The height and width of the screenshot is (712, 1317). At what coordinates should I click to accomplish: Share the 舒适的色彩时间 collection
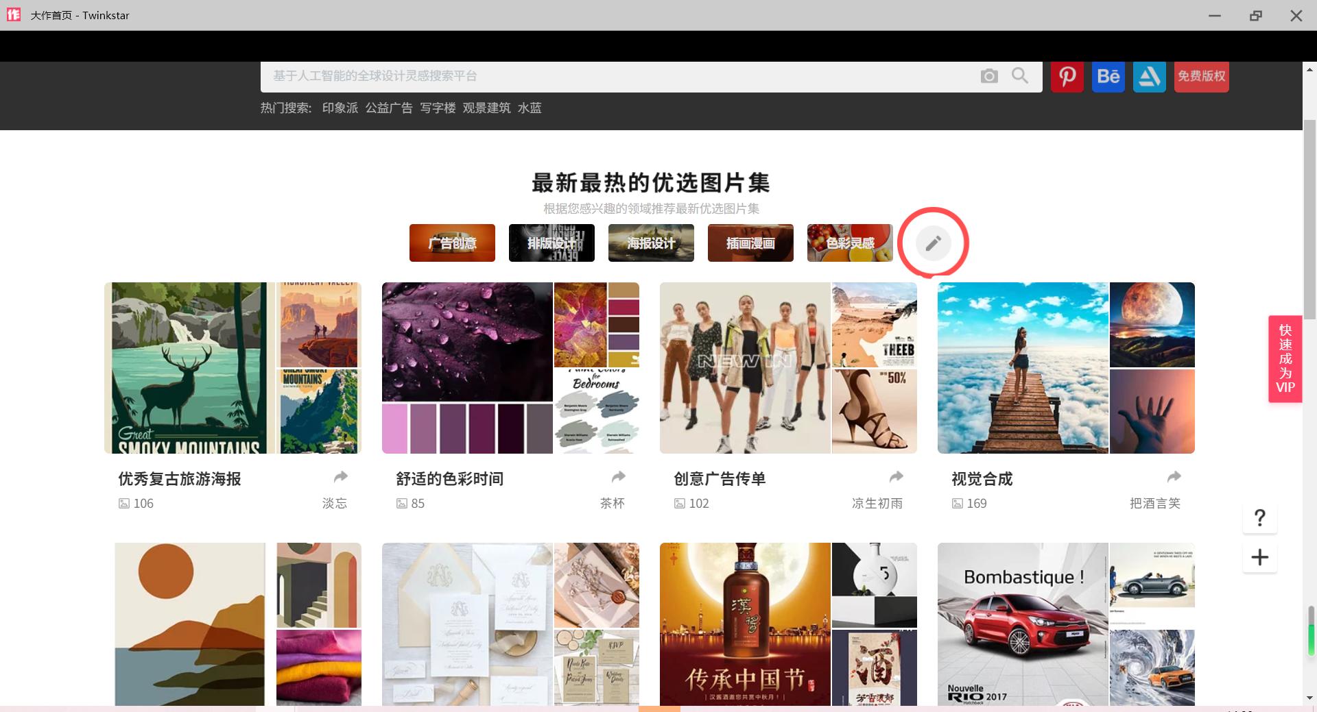(619, 476)
